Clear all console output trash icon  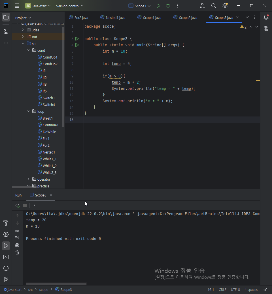click(x=17, y=252)
